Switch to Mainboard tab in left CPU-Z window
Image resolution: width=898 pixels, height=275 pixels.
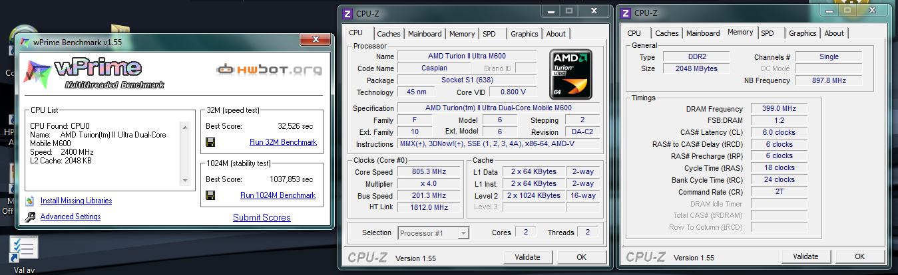(425, 34)
